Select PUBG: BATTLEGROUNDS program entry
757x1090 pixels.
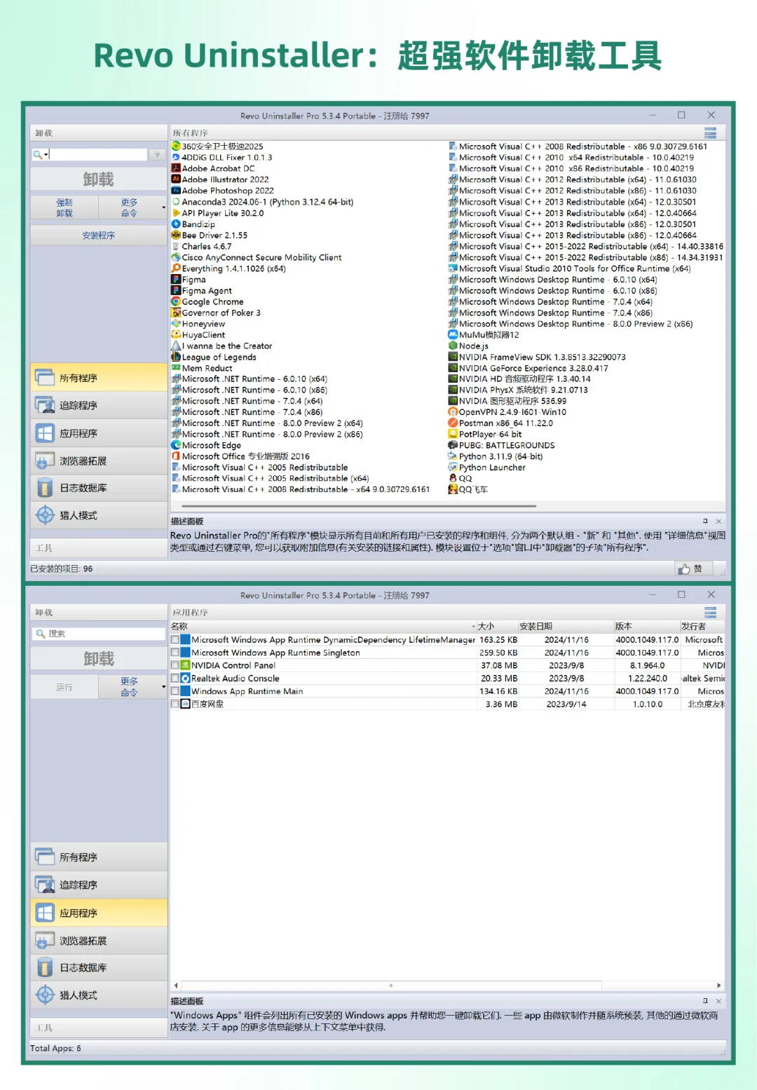(x=501, y=445)
